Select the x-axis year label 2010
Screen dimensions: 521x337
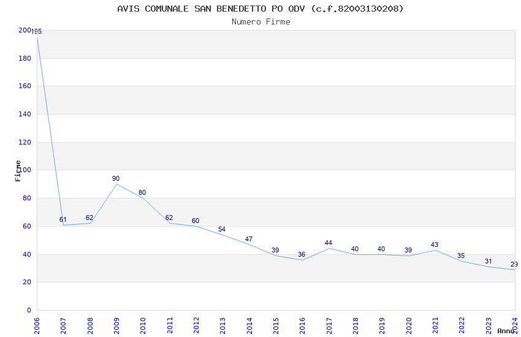point(143,325)
